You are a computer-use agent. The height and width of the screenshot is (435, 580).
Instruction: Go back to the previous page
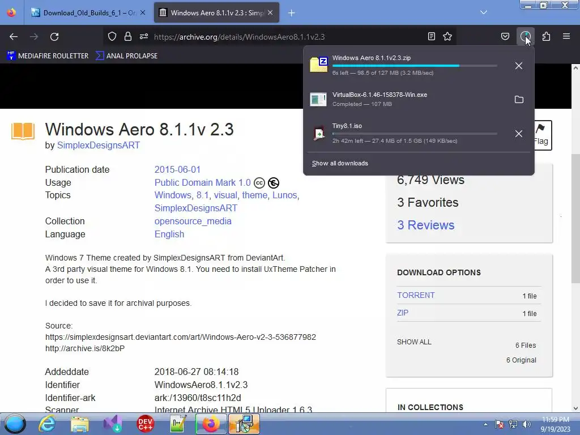click(x=14, y=37)
